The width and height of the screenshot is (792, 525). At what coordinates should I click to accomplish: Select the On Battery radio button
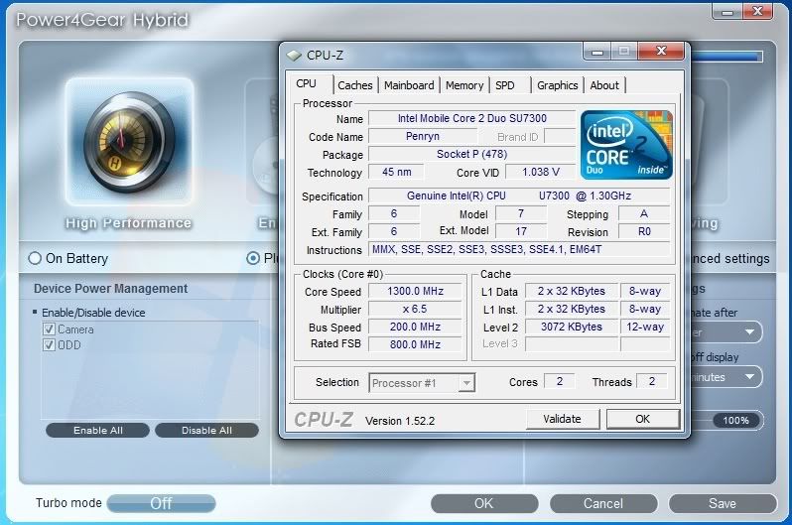pos(35,258)
